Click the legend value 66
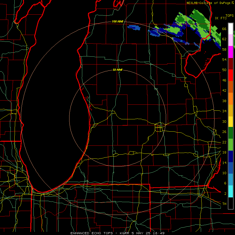235x235 pixels. pos(224,29)
